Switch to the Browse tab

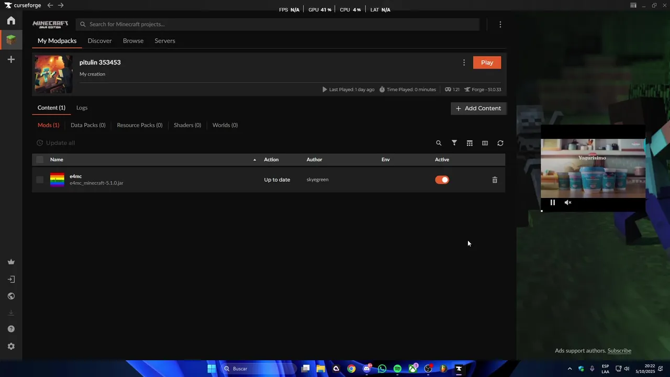point(133,41)
